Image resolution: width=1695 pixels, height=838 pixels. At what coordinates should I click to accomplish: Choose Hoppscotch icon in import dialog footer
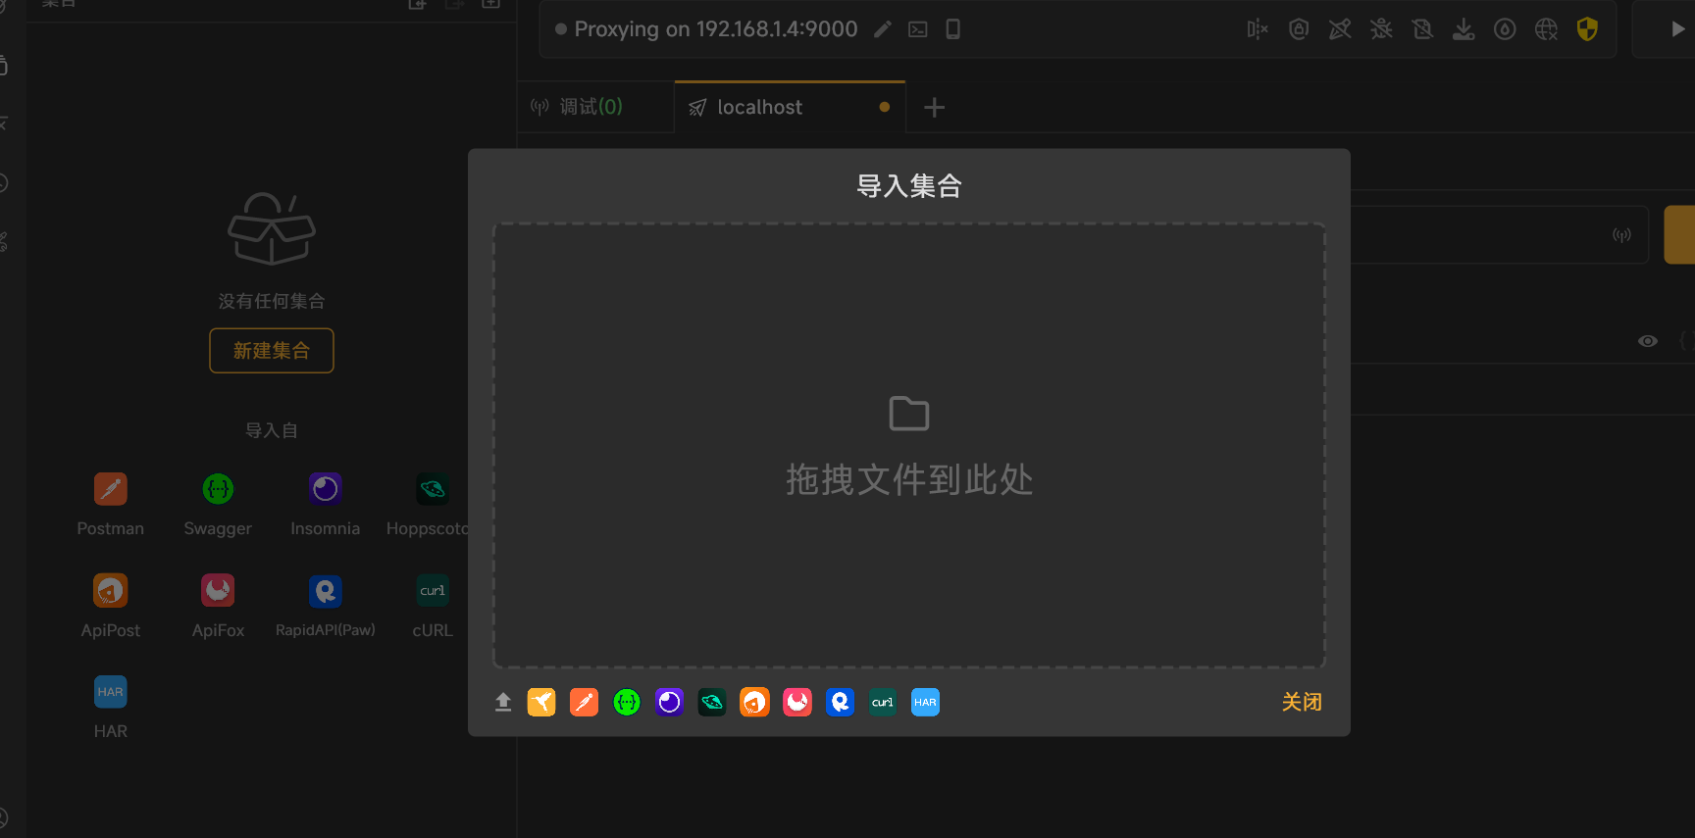712,702
